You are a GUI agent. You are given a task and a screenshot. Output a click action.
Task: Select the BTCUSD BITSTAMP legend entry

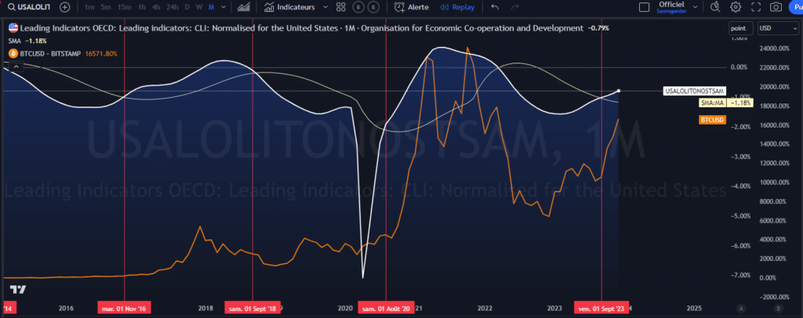click(x=50, y=53)
